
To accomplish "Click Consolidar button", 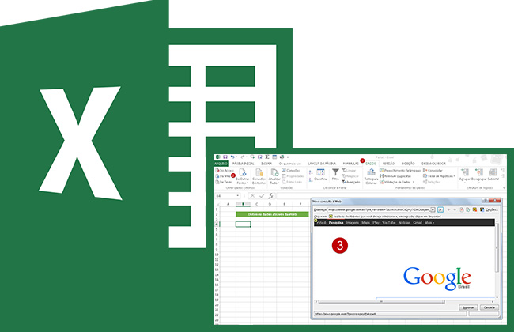I will click(x=433, y=171).
